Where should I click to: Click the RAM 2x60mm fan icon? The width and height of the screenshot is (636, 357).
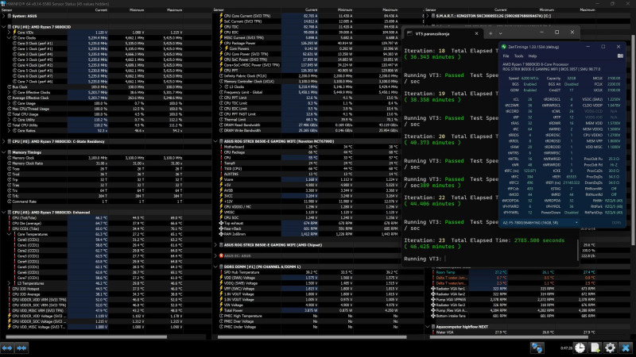(221, 234)
